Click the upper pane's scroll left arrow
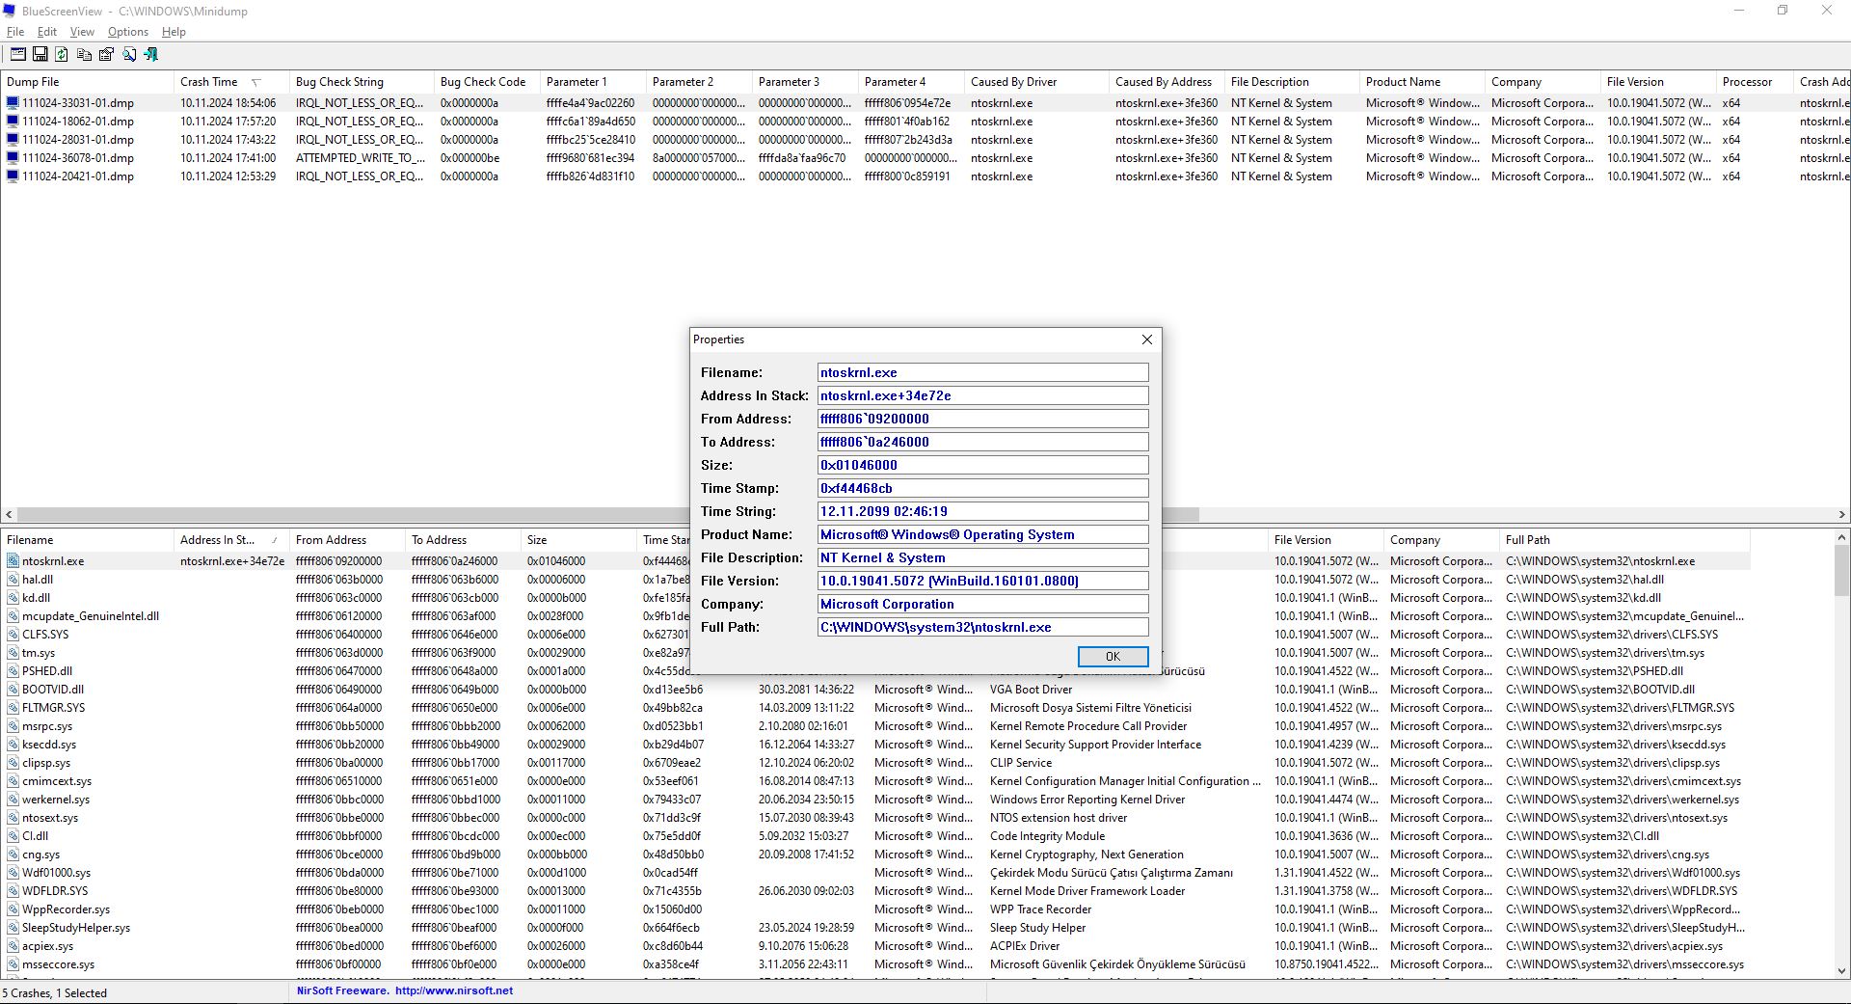Screen dimensions: 1851x1004 [x=9, y=515]
